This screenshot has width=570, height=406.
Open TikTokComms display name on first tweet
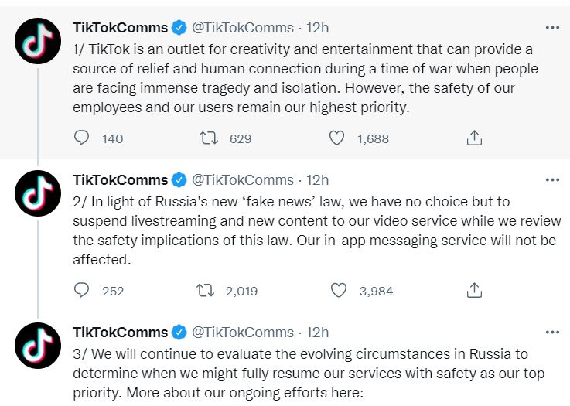tap(121, 28)
